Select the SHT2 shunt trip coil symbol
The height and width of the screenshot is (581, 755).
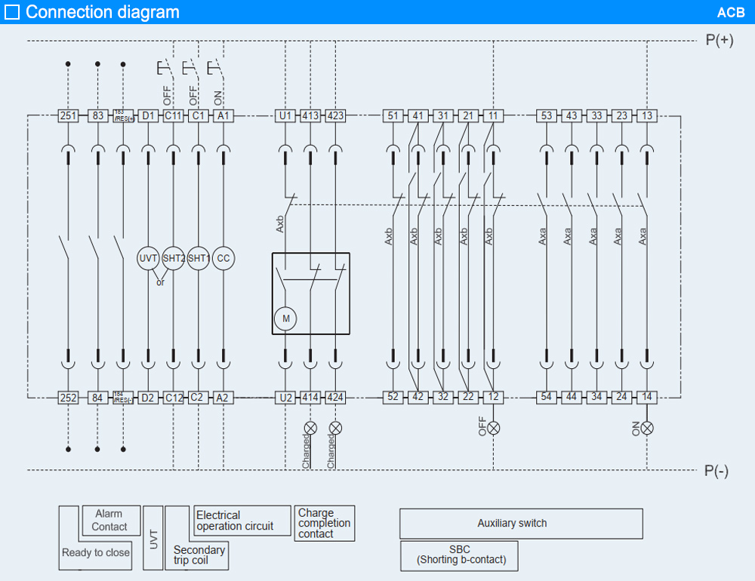click(174, 258)
